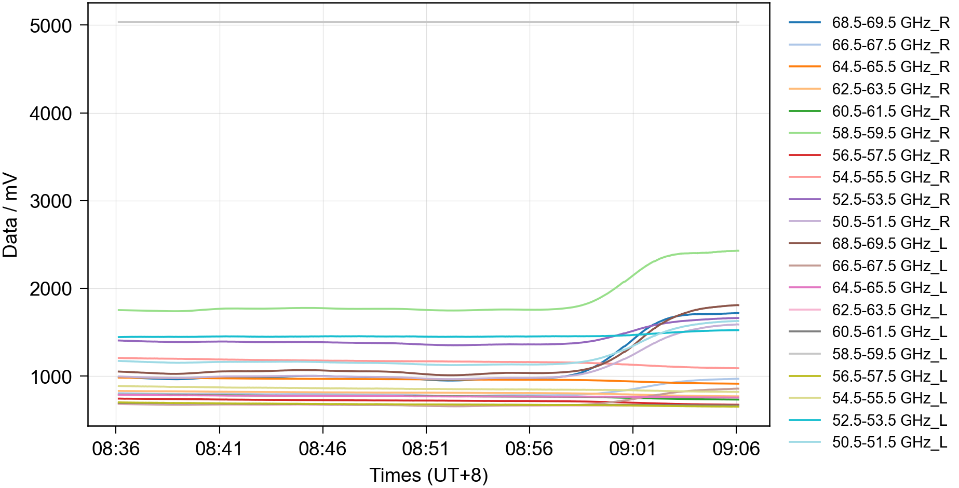Click the light green swatch for 58.5-59.5 GHz_R
Viewport: 959px width, 488px height.
pyautogui.click(x=804, y=133)
